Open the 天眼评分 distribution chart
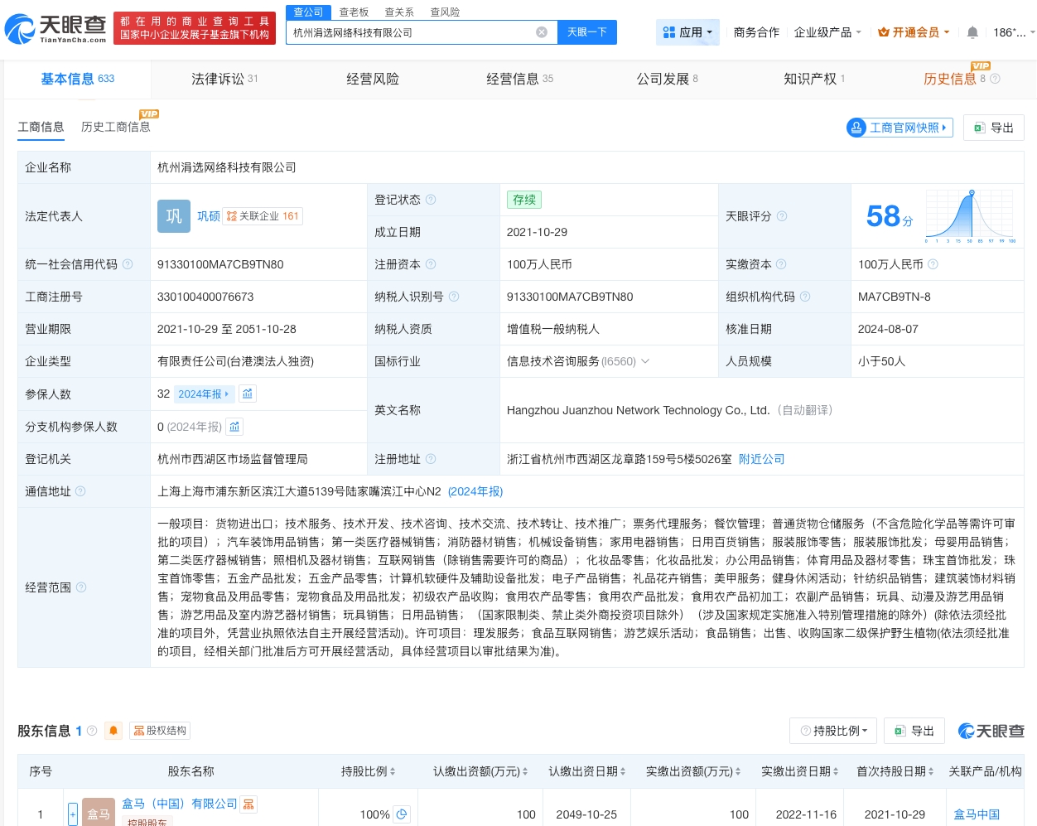This screenshot has width=1037, height=826. (x=972, y=216)
